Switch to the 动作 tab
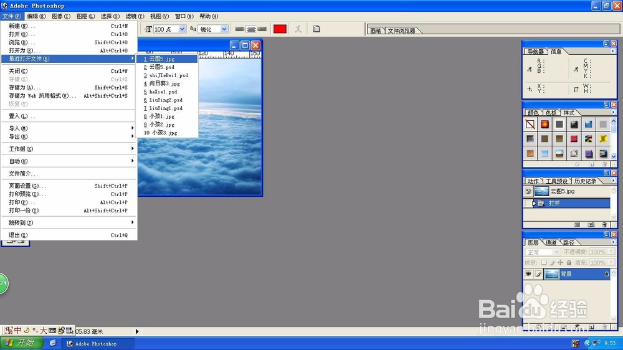623x350 pixels. [533, 181]
